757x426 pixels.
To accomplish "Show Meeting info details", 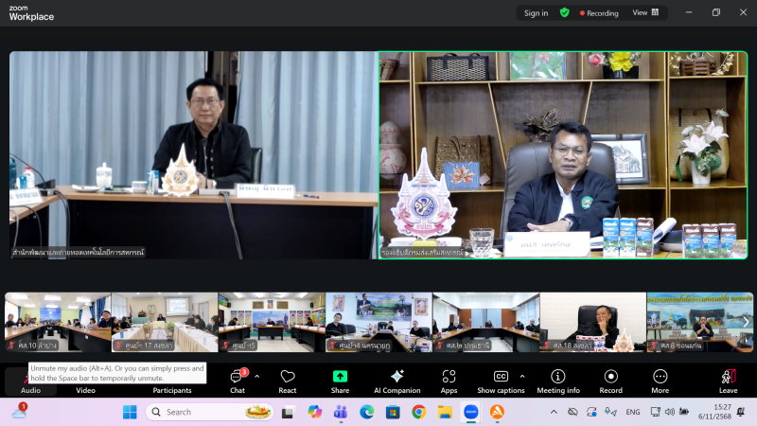I will click(558, 380).
